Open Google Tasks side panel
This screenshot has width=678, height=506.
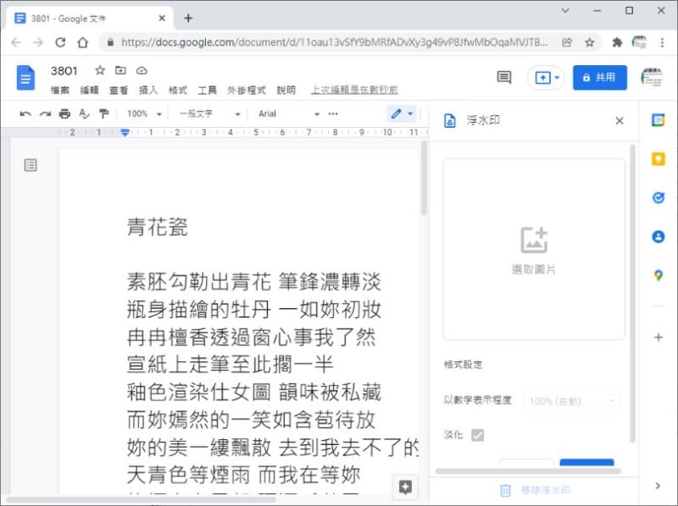pos(659,198)
